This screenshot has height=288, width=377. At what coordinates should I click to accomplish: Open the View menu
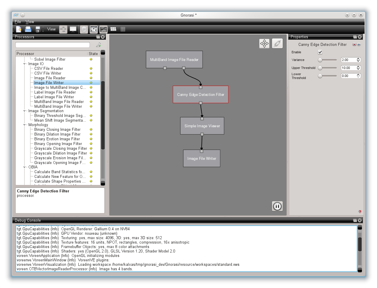tap(30, 22)
